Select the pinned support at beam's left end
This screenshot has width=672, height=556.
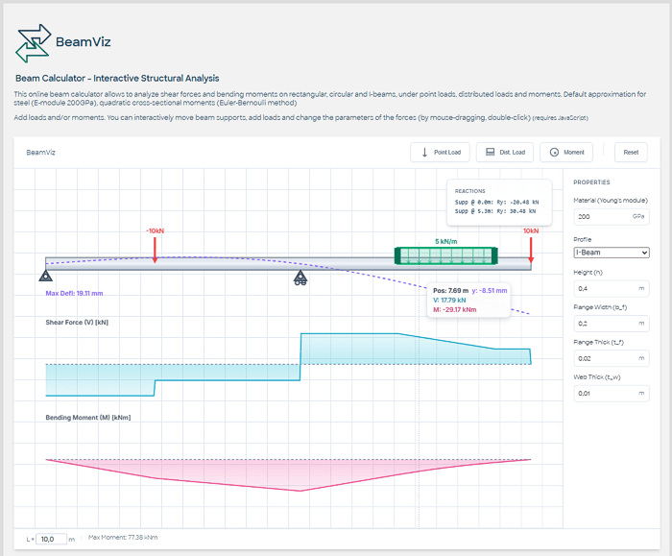(46, 278)
